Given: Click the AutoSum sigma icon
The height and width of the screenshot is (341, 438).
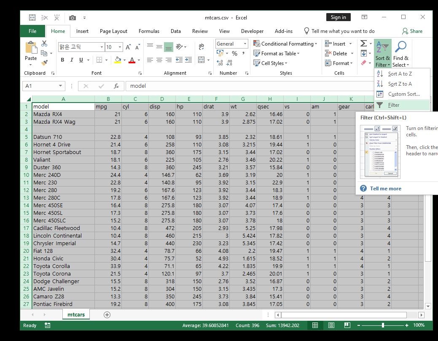Looking at the screenshot, I should (x=363, y=43).
